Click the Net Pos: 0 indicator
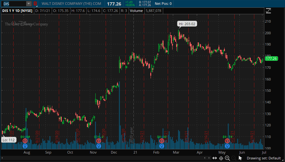This screenshot has width=285, height=162. [x=163, y=4]
